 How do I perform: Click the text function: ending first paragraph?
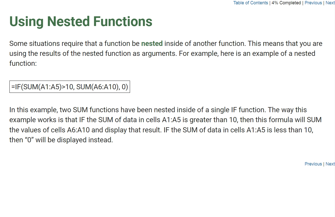[23, 63]
